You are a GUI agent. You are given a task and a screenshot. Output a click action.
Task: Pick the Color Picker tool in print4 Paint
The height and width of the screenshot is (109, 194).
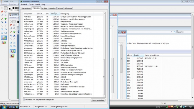[x=2, y=15]
